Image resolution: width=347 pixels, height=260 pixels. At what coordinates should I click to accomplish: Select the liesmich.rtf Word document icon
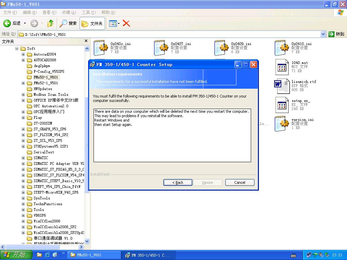click(x=282, y=86)
